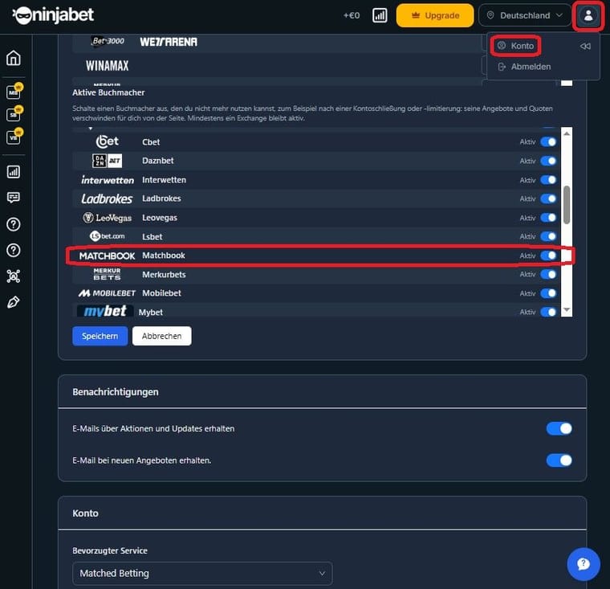This screenshot has height=589, width=610.
Task: Open the live chat help bubble
Action: [x=584, y=563]
